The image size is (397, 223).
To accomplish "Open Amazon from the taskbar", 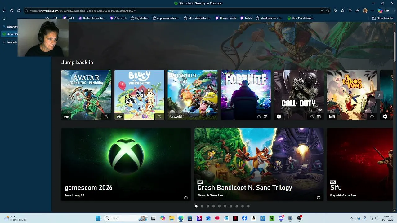I will click(253, 218).
